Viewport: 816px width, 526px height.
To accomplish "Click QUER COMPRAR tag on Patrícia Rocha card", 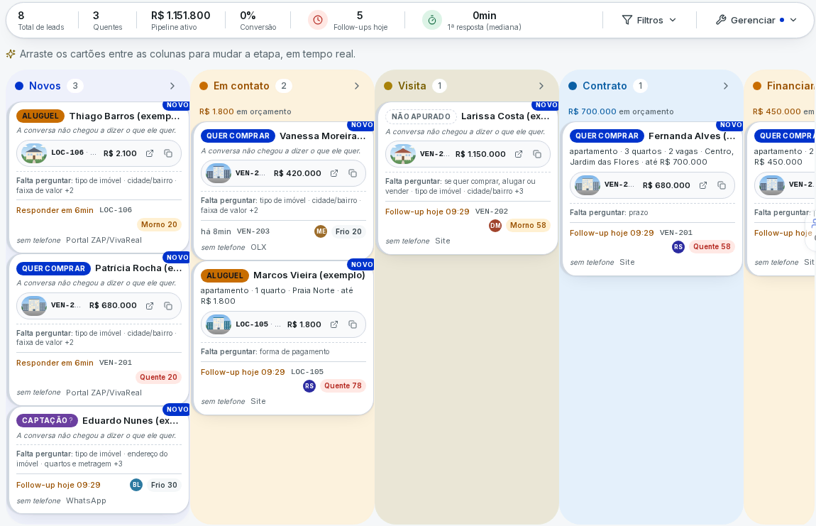I will click(54, 269).
